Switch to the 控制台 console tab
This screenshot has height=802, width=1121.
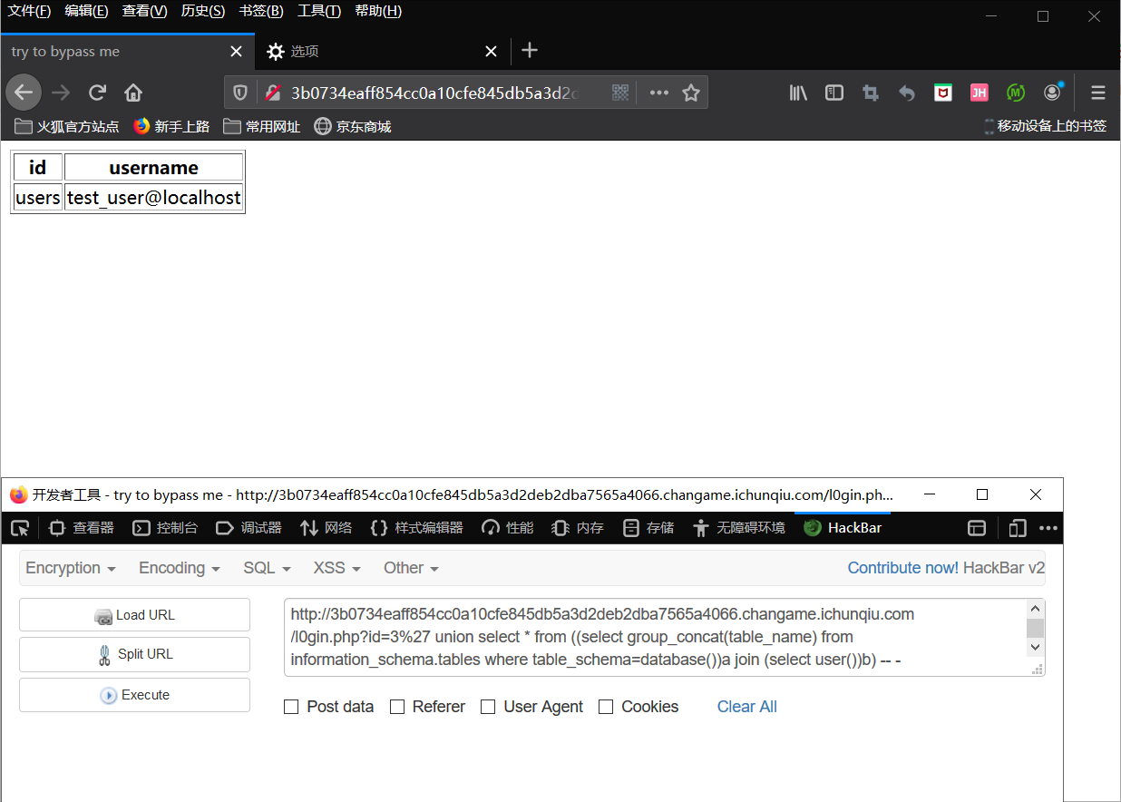pos(165,528)
